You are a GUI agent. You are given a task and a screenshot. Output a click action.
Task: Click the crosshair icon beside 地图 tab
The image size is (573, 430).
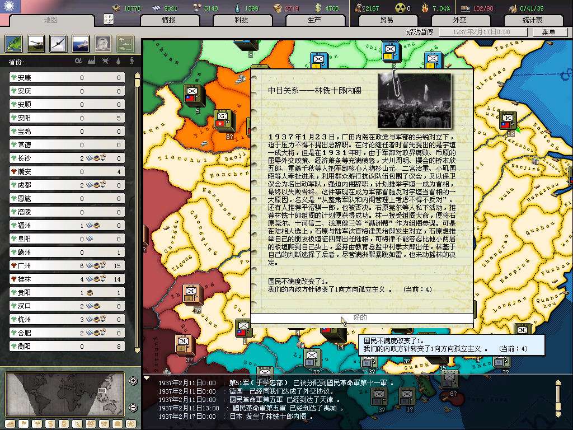coord(109,19)
